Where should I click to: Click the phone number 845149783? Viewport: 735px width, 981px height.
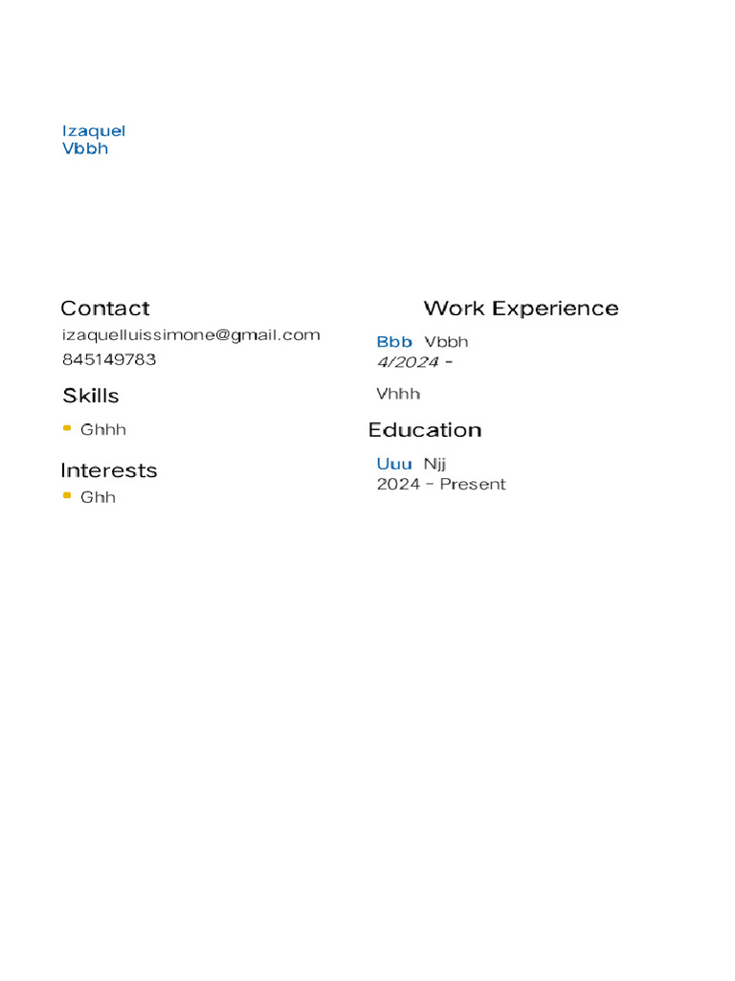[108, 359]
